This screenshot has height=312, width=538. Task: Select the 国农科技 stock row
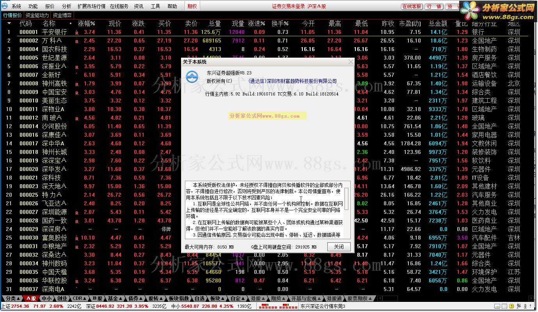[265, 49]
